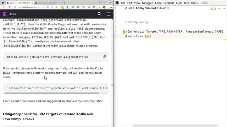Image resolution: width=227 pixels, height=127 pixels.
Task: Open immersive reader icon in address bar
Action: [x=48, y=7]
